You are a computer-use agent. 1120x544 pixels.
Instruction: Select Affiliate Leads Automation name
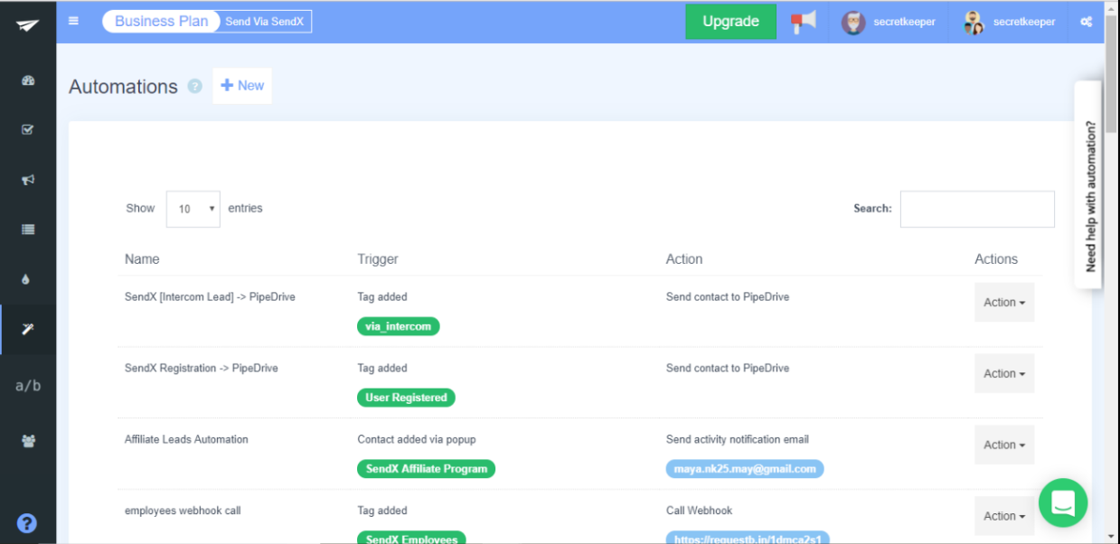[186, 440]
